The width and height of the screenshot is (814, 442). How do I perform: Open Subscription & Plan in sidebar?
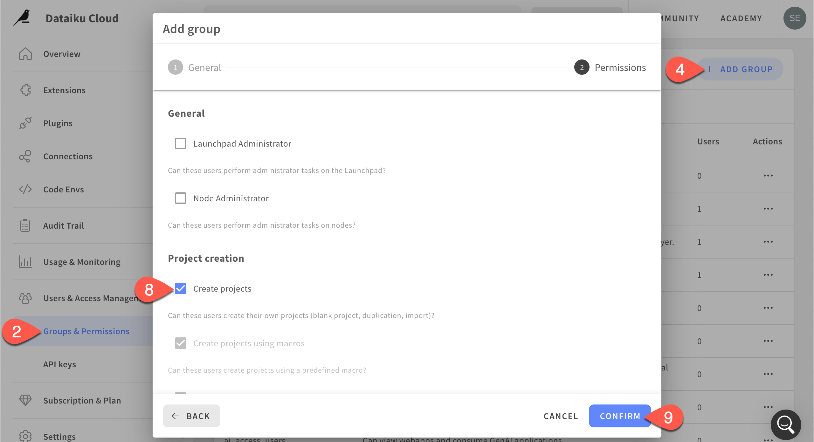[x=82, y=400]
